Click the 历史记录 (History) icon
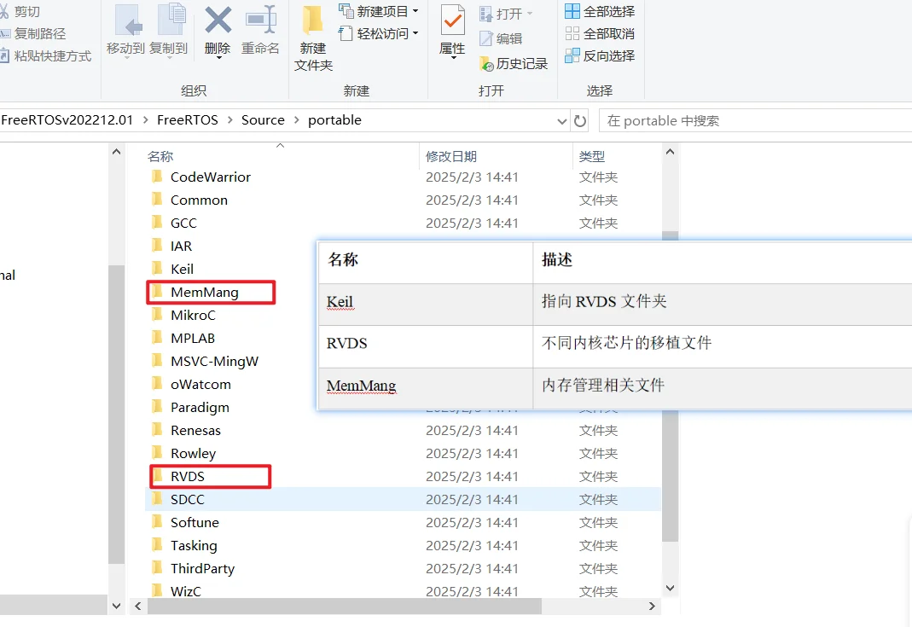Screen dimensions: 912x627 (x=512, y=63)
